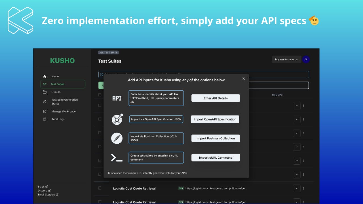
Task: Click Test Suite Generation Status icon
Action: [45, 102]
